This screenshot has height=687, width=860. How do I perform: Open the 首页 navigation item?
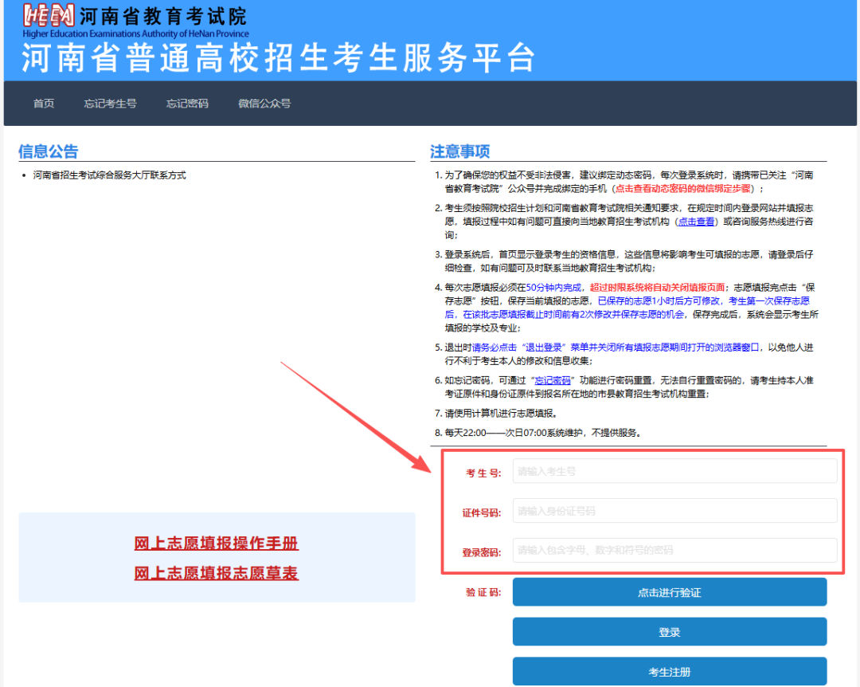44,104
